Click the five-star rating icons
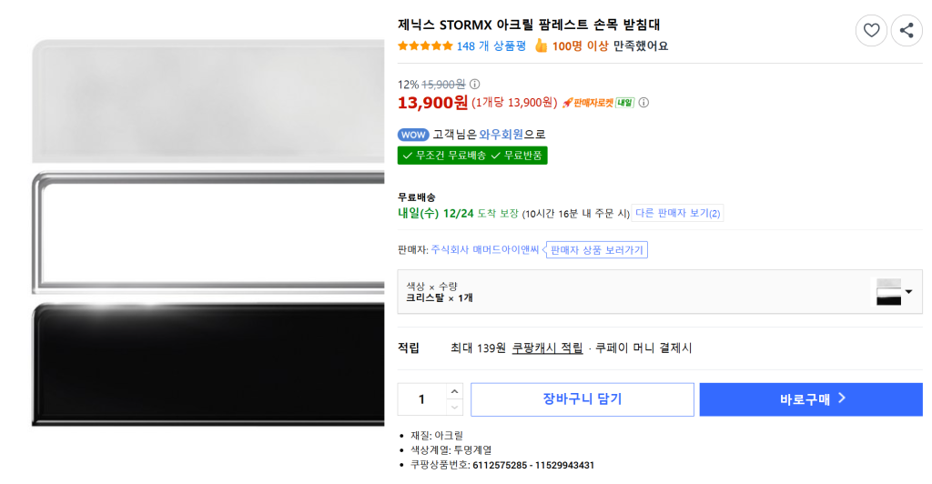Screen dimensions: 932x484 click(425, 45)
